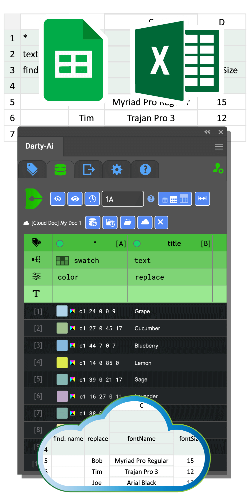Screen dimensions: 250x501
Task: Open the panel hamburger menu
Action: pyautogui.click(x=219, y=147)
